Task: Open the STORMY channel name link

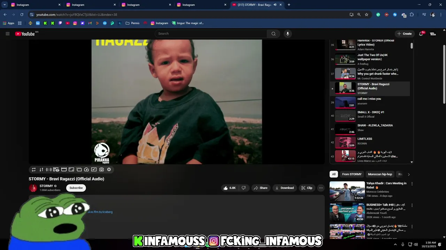Action: [46, 186]
